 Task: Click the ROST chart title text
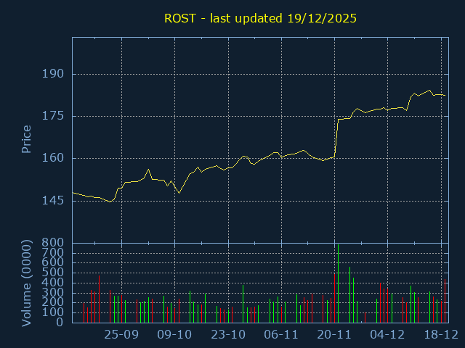point(260,17)
